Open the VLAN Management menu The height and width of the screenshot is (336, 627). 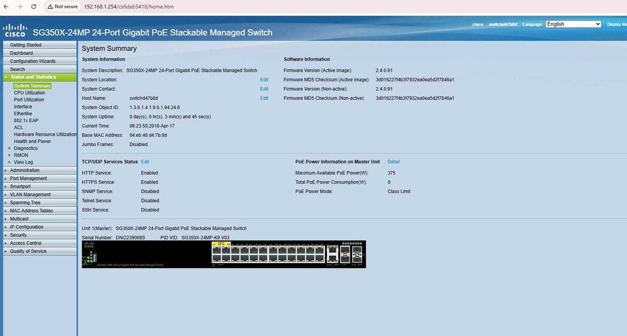click(30, 195)
